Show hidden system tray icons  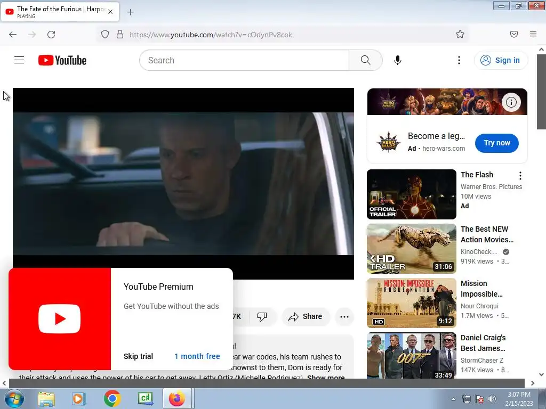coord(453,399)
